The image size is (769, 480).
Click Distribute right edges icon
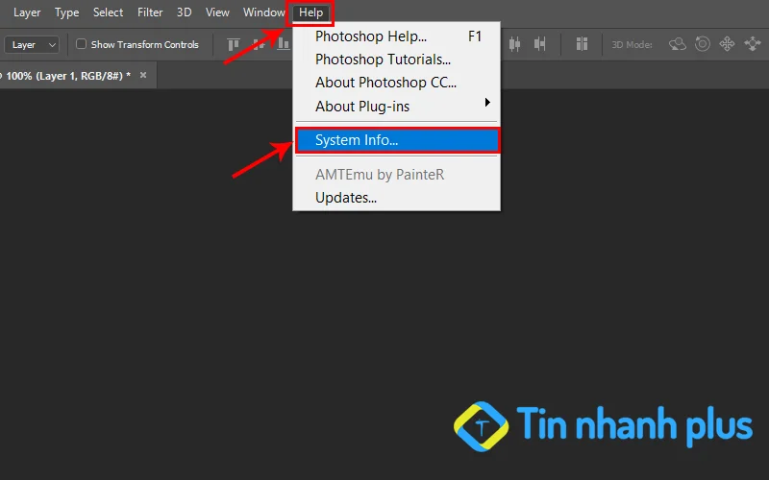(539, 44)
